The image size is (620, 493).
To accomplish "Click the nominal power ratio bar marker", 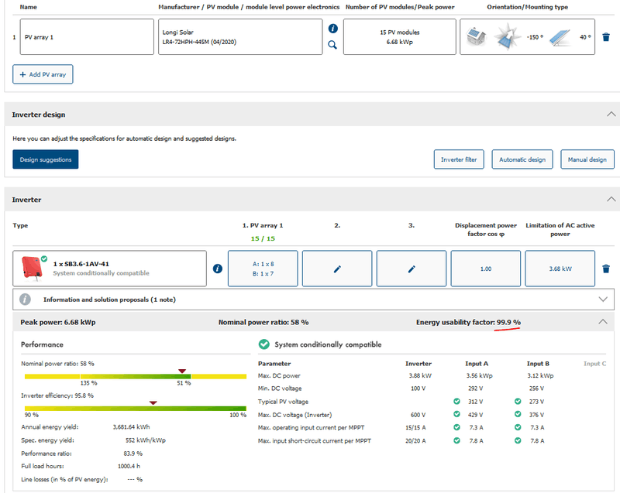I will (x=182, y=371).
